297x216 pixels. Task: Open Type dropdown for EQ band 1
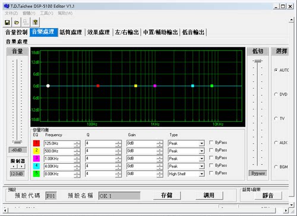click(x=201, y=144)
